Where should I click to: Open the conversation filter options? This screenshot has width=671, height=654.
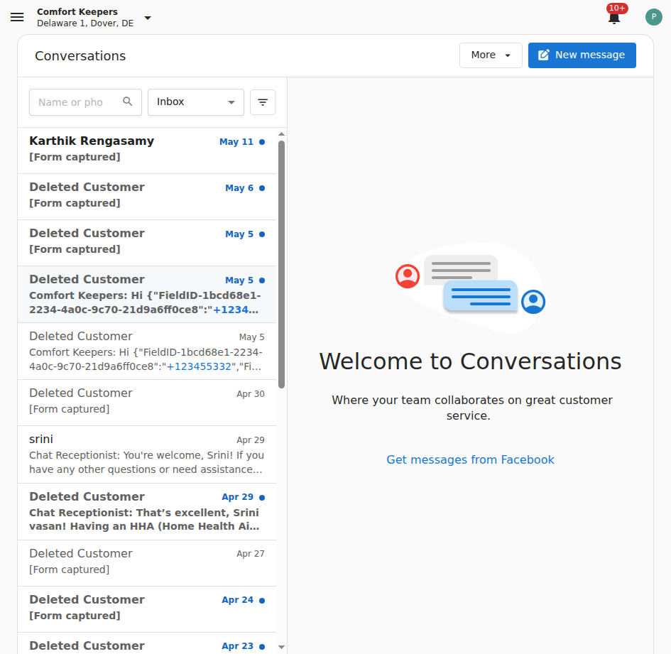[x=263, y=102]
